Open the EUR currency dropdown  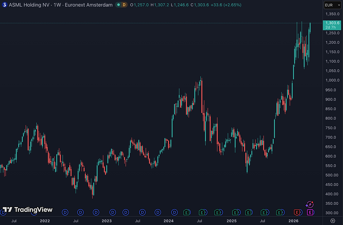coord(332,5)
